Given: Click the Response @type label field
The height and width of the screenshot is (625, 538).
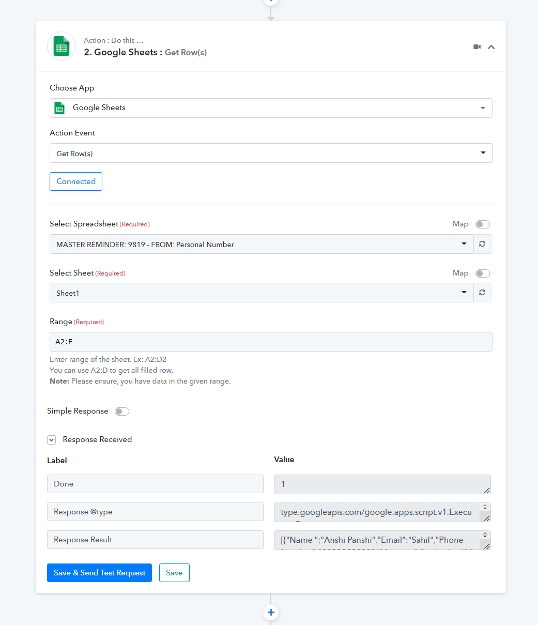Looking at the screenshot, I should click(x=155, y=512).
